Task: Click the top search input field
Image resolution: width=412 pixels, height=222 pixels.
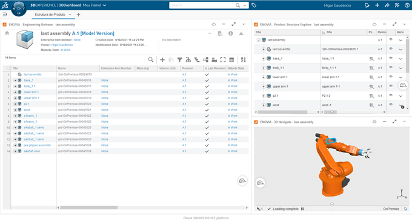Action: 202,5
